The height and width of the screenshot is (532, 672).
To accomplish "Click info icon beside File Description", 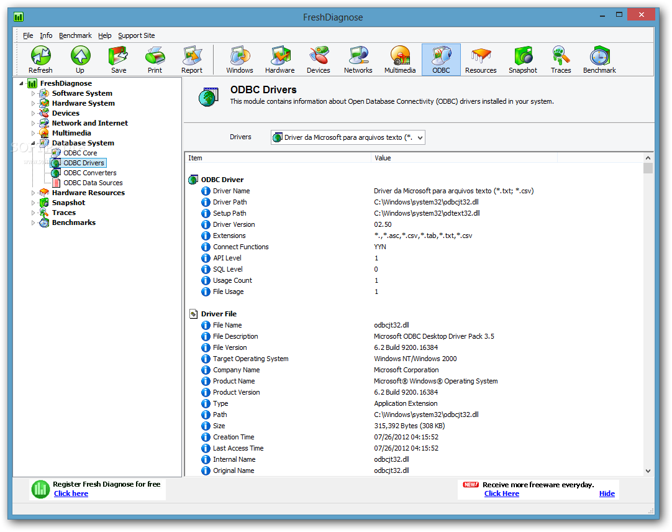I will coord(206,336).
